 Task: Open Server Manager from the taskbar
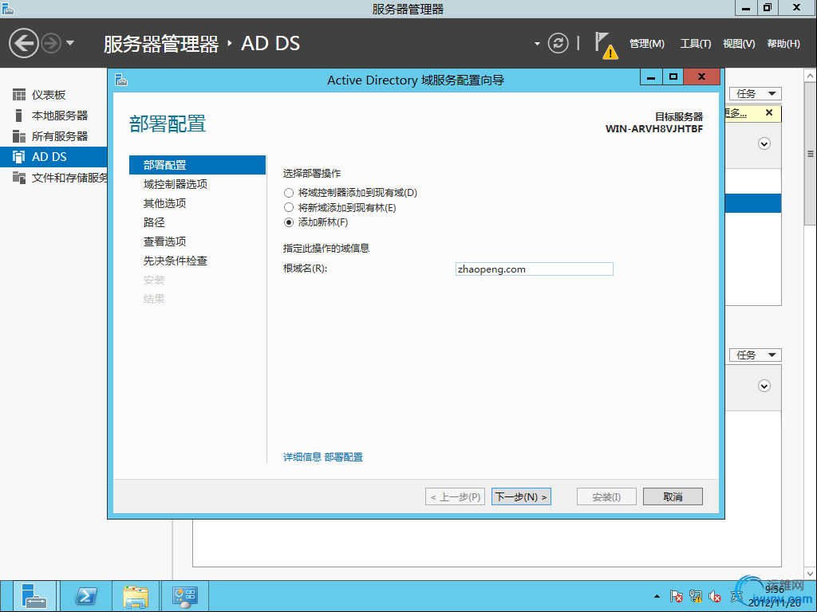tap(34, 596)
